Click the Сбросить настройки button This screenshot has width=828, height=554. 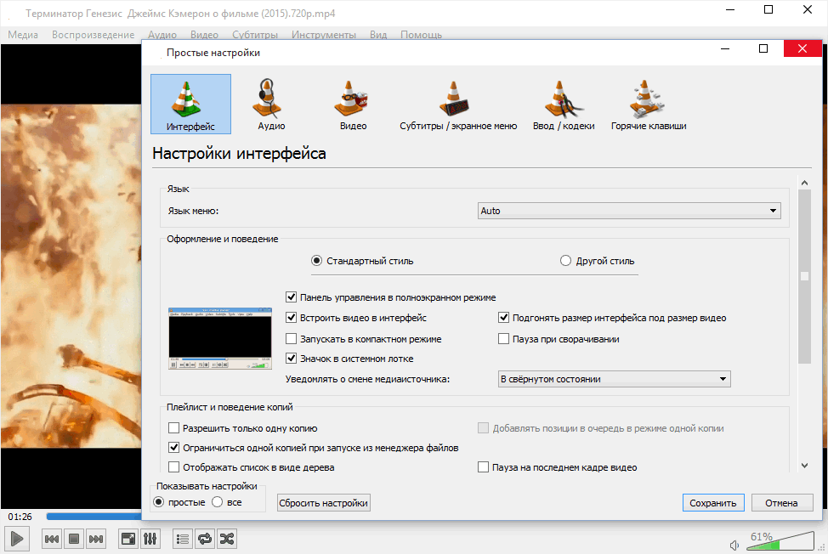point(323,502)
